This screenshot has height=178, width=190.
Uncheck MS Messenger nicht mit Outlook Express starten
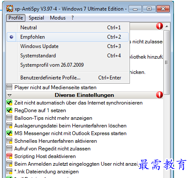[9, 133]
